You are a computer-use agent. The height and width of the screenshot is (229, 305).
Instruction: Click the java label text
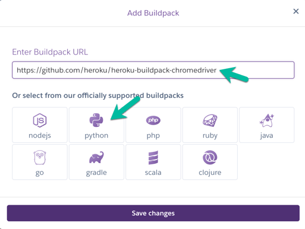click(x=266, y=136)
